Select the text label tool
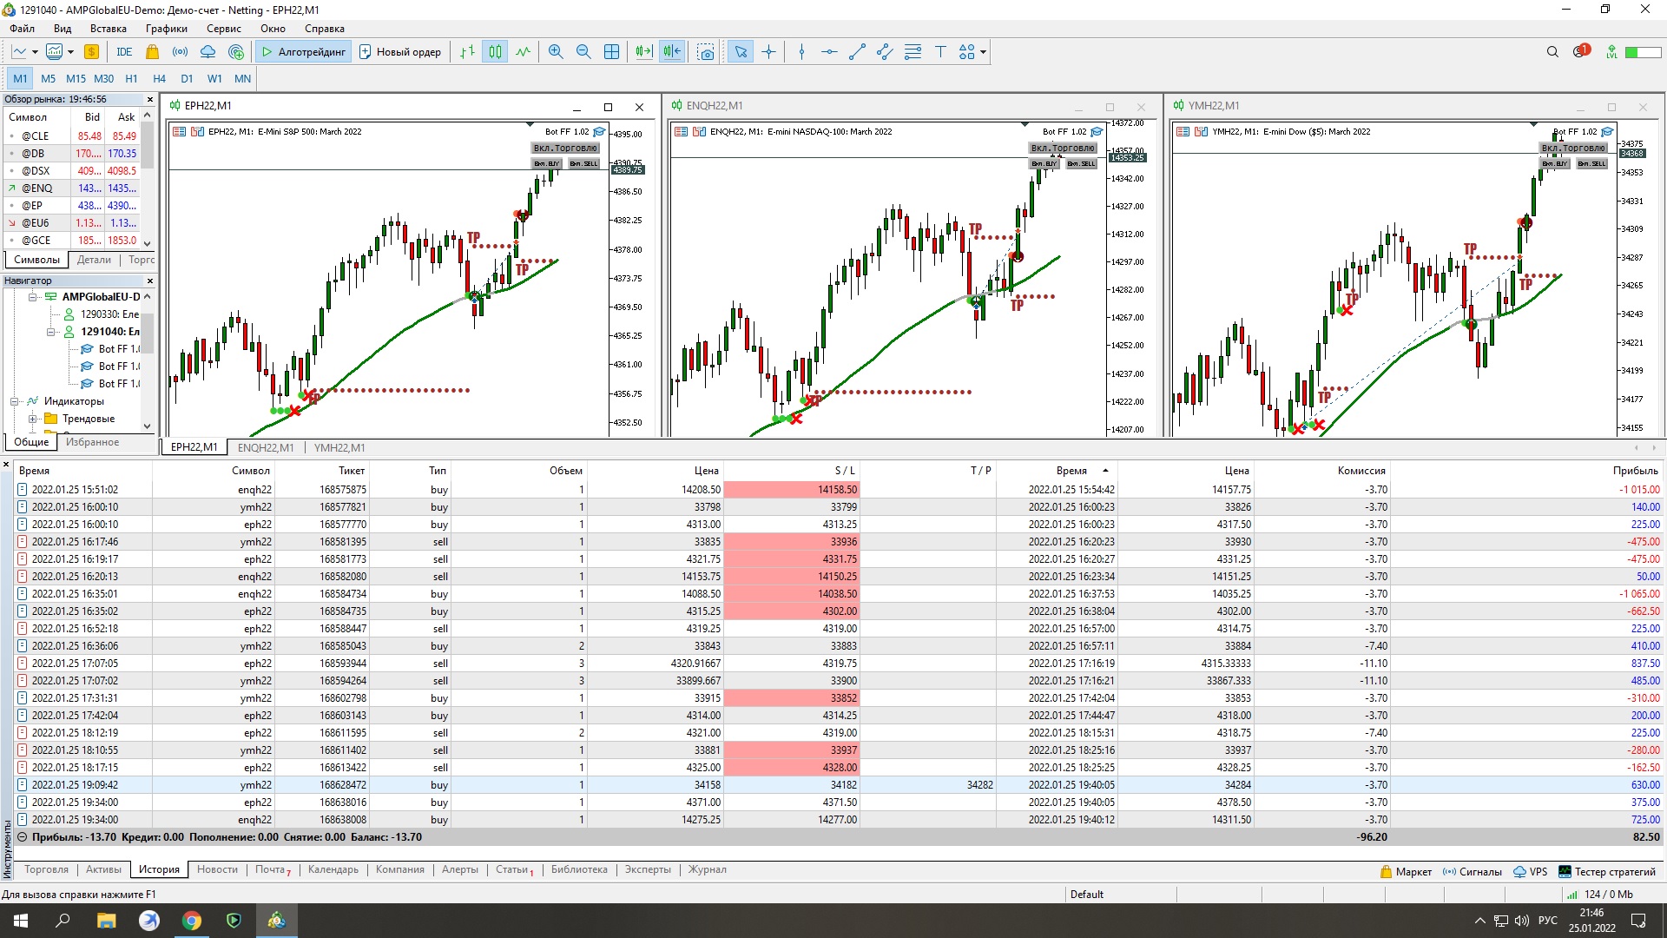Screen dimensions: 1667x938 (x=940, y=52)
